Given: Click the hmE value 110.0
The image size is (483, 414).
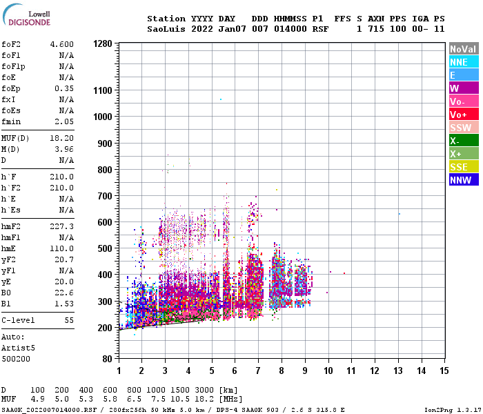Looking at the screenshot, I should pos(62,248).
